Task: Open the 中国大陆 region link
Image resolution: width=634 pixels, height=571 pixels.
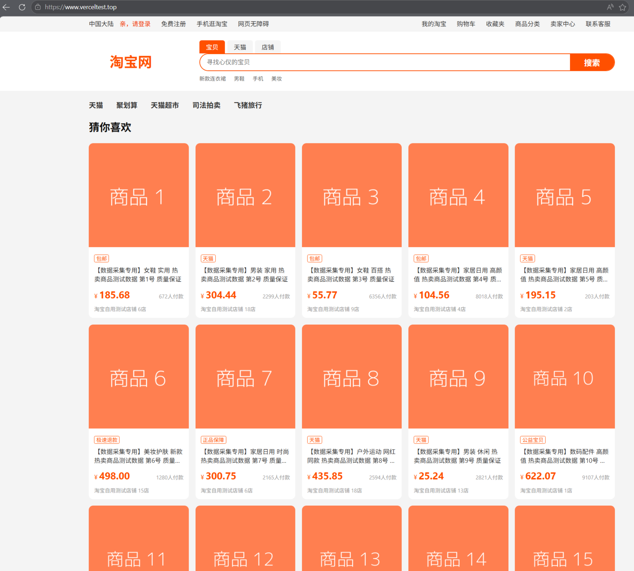Action: (101, 24)
